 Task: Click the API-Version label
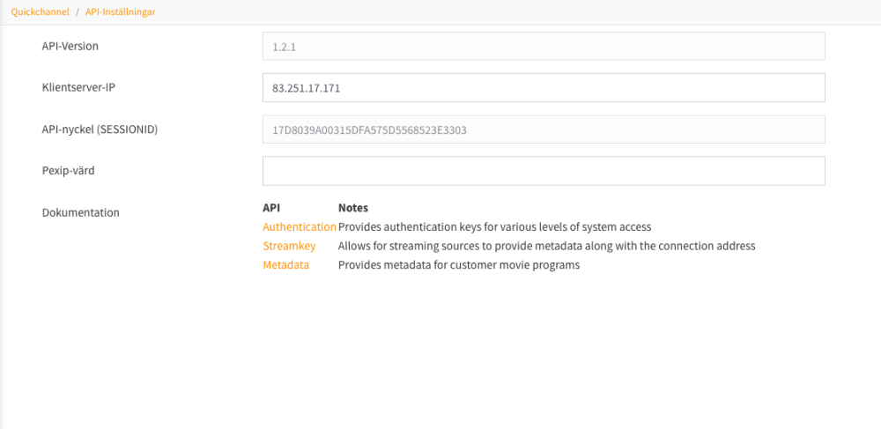click(x=70, y=46)
